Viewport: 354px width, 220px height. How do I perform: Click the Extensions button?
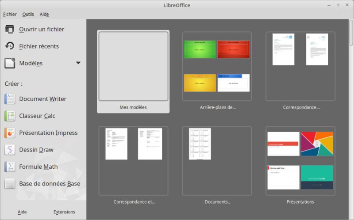coord(64,212)
